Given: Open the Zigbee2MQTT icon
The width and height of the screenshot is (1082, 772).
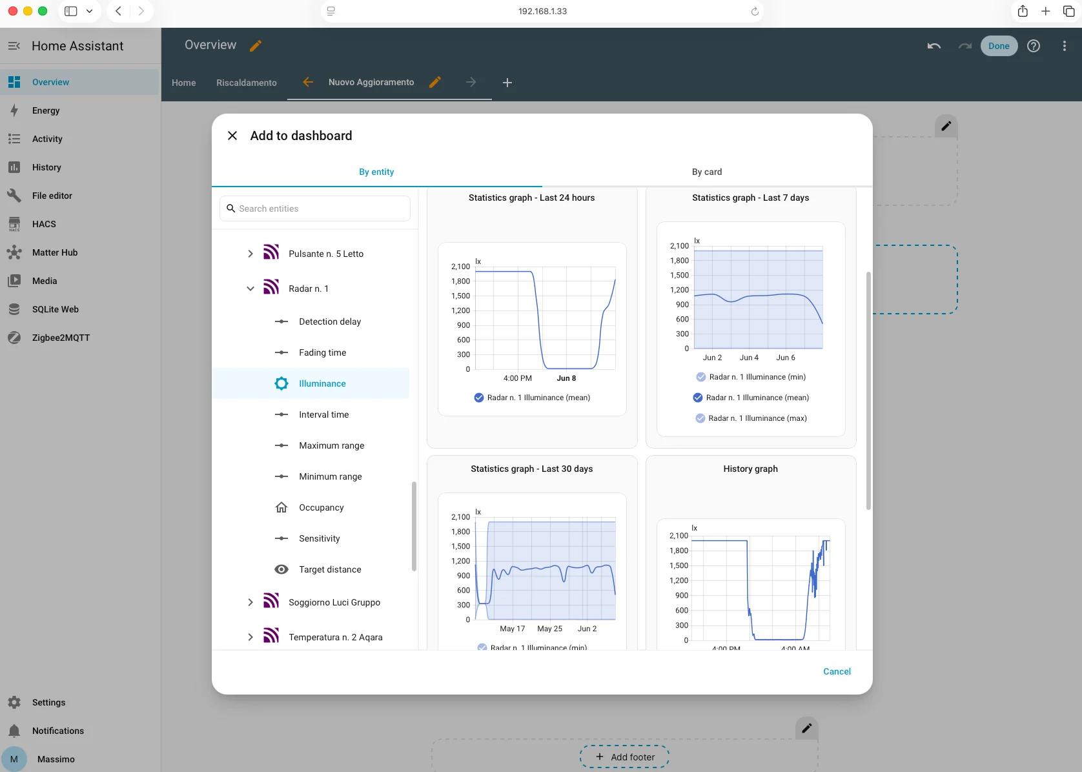Looking at the screenshot, I should point(14,338).
